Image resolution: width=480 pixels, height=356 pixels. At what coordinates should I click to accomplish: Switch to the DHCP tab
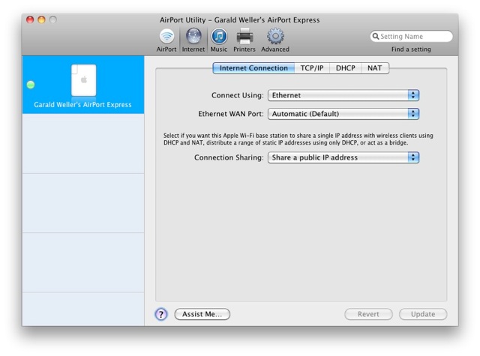tap(346, 68)
